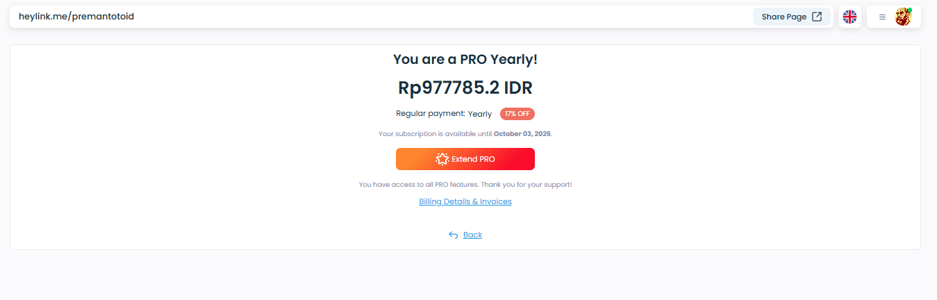The width and height of the screenshot is (937, 300).
Task: Click the heylink.me/premantotoid page URL
Action: [x=76, y=16]
